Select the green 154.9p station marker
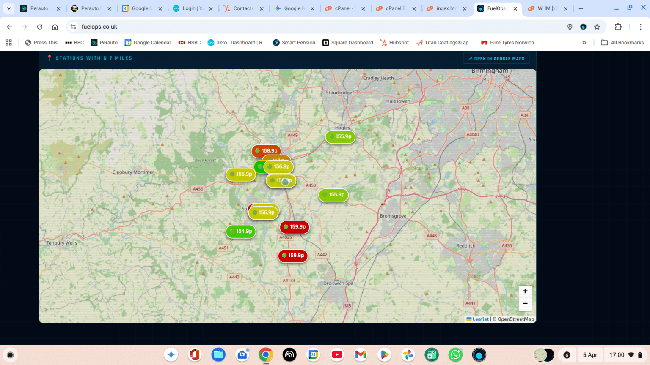Viewport: 650px width, 365px height. click(x=240, y=232)
